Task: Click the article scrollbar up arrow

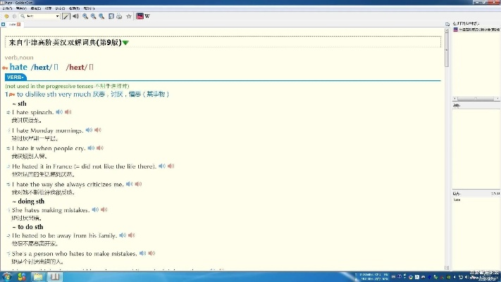Action: tap(447, 30)
